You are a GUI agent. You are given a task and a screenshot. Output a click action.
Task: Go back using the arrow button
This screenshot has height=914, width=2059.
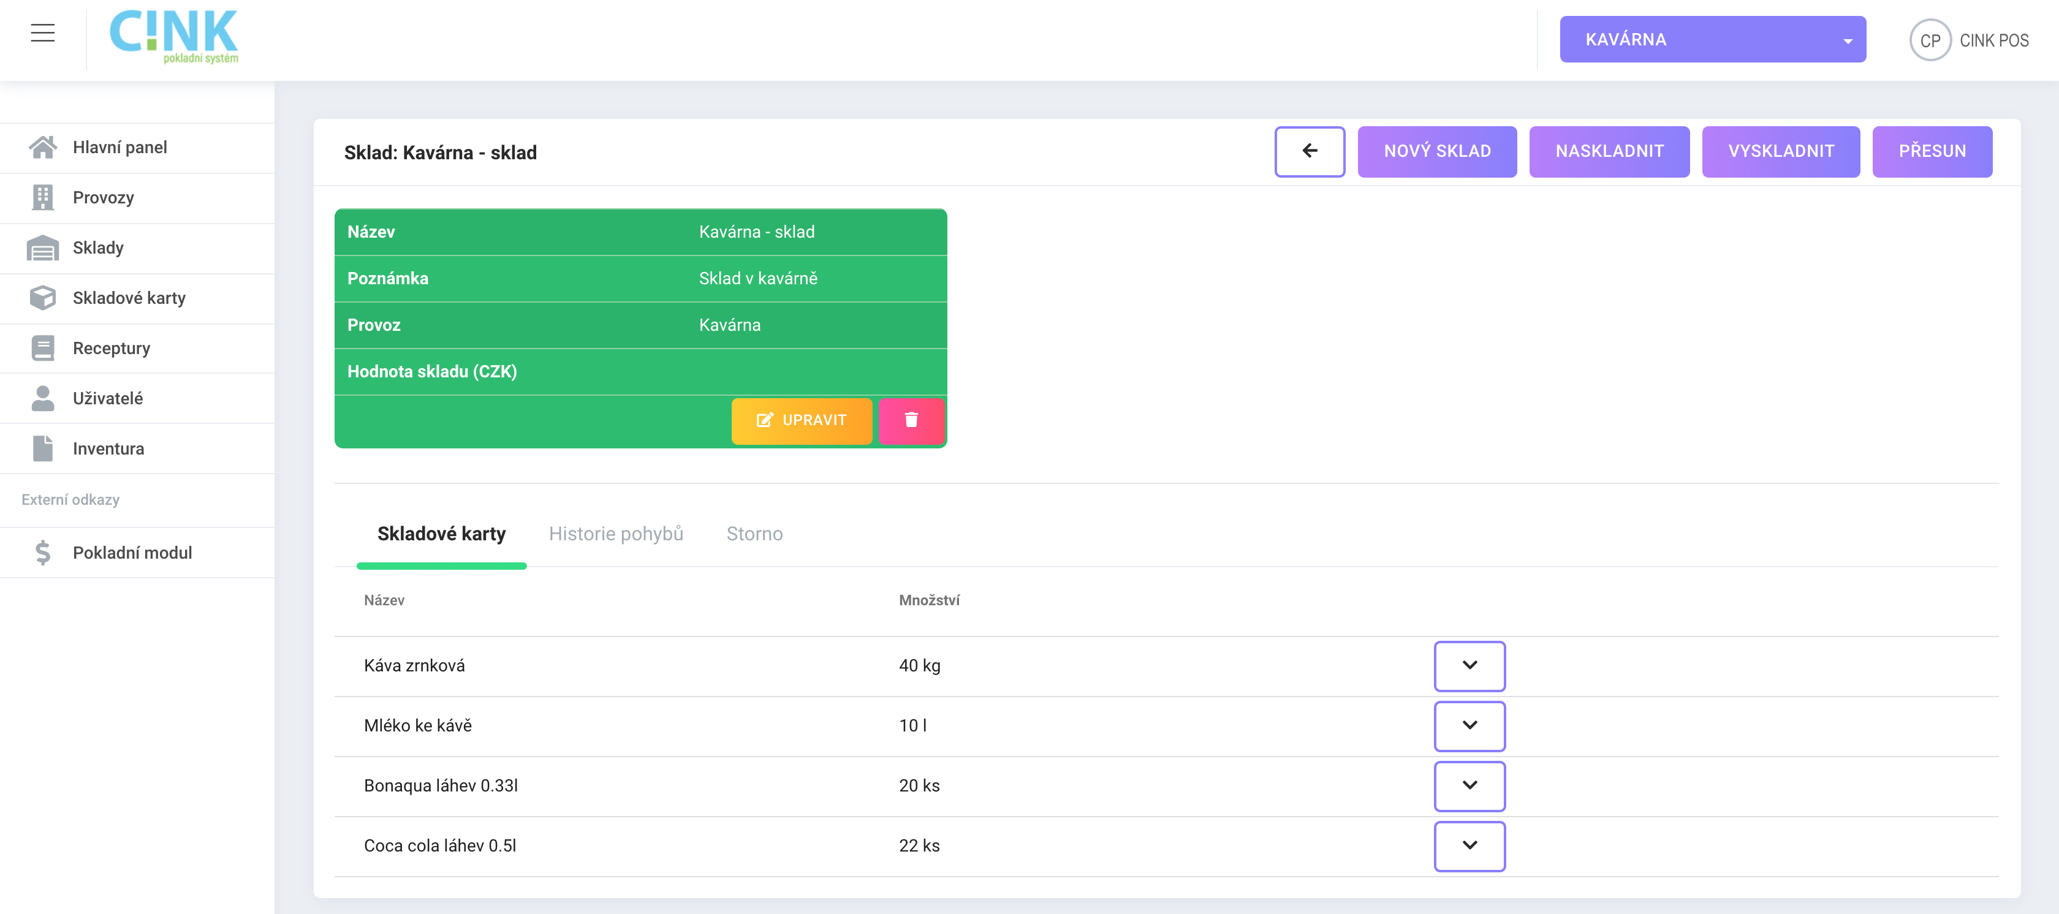point(1310,151)
